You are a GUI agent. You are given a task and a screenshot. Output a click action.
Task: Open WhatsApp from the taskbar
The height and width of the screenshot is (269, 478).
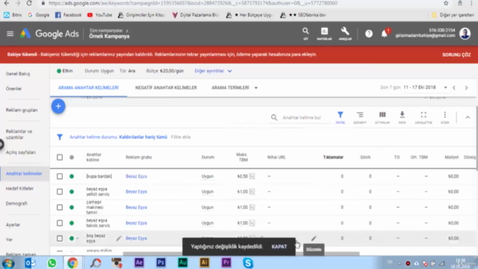pyautogui.click(x=52, y=262)
